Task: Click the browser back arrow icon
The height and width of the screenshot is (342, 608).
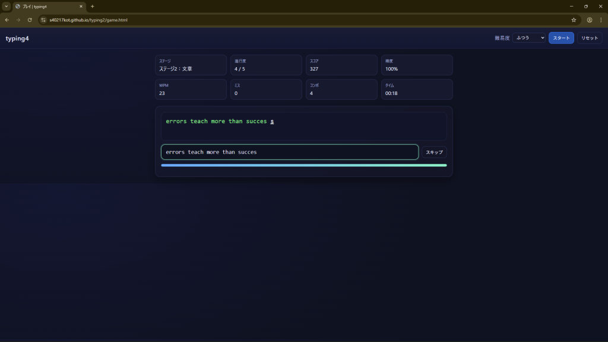Action: (x=7, y=20)
